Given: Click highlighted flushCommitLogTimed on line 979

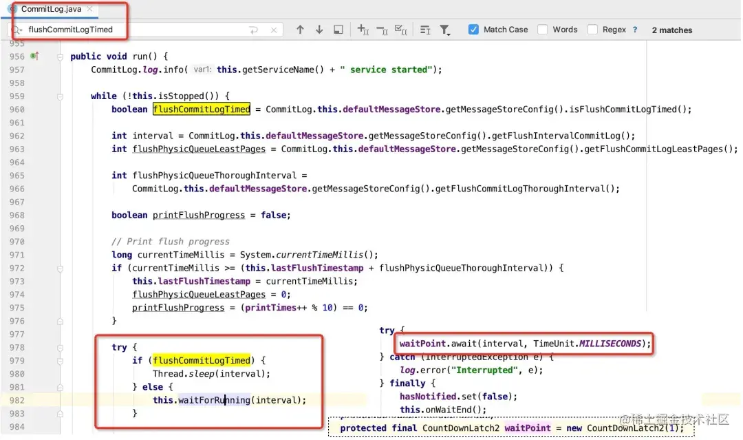Looking at the screenshot, I should coord(202,360).
